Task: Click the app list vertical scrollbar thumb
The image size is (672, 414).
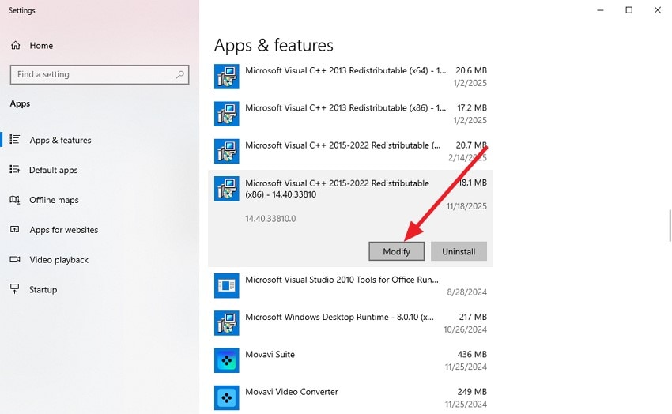Action: (670, 226)
